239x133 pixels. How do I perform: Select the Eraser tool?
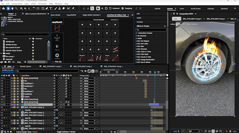coord(64,8)
